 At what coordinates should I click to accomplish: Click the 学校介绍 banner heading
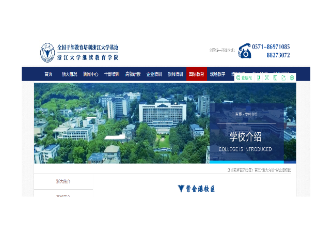coord(245,137)
